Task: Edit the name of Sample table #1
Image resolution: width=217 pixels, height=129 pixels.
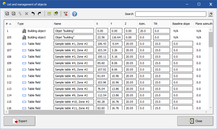Action: 74,44
